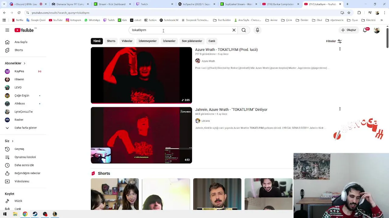Expand the Abonelikler section arrow

(x=24, y=63)
